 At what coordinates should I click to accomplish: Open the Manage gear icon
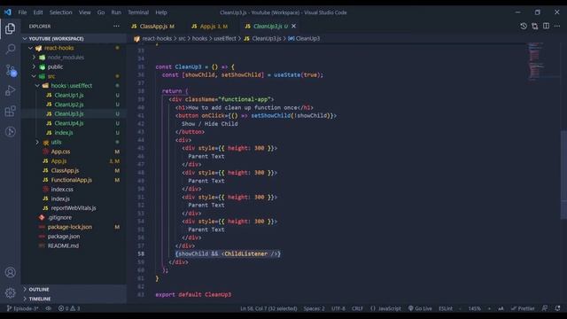point(10,292)
